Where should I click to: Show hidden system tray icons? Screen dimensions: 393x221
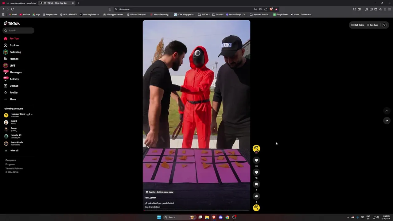(x=348, y=217)
